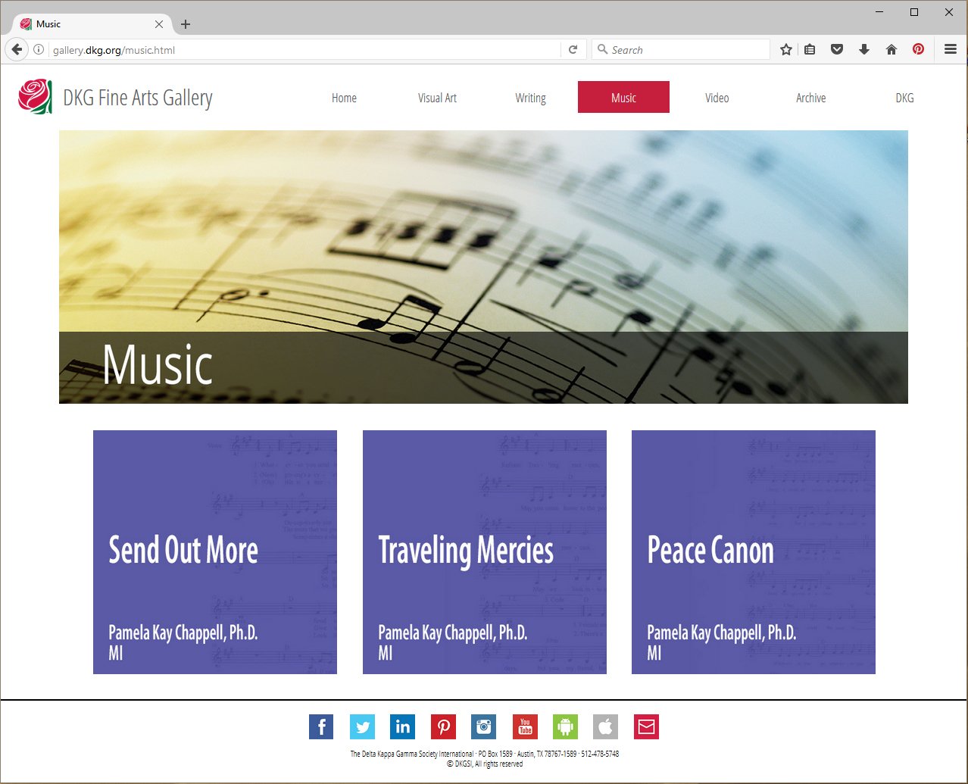Click the DKG red rose logo
Image resolution: width=968 pixels, height=784 pixels.
pyautogui.click(x=35, y=97)
